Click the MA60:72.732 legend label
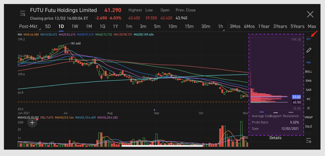The height and width of the screenshot is (156, 325). 104,35
